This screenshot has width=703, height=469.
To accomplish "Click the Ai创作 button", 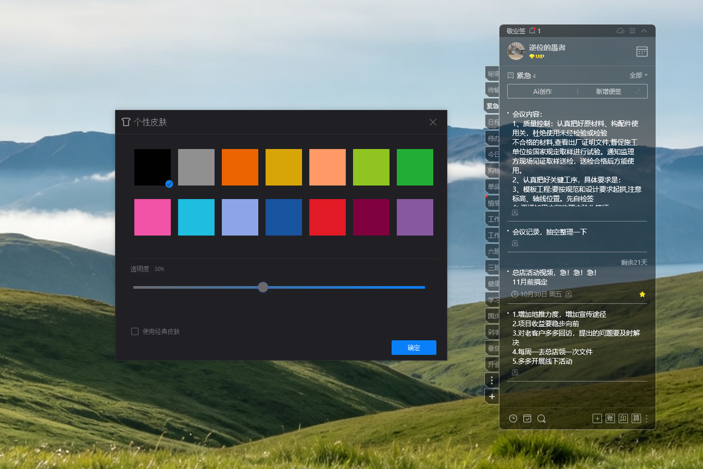I will click(x=543, y=91).
